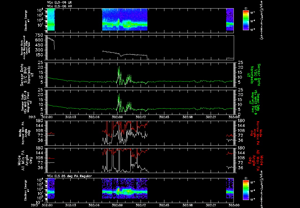Click "302:15" on the bottom spectrogram time axis
This screenshot has height=208, width=300.
pyautogui.click(x=164, y=205)
